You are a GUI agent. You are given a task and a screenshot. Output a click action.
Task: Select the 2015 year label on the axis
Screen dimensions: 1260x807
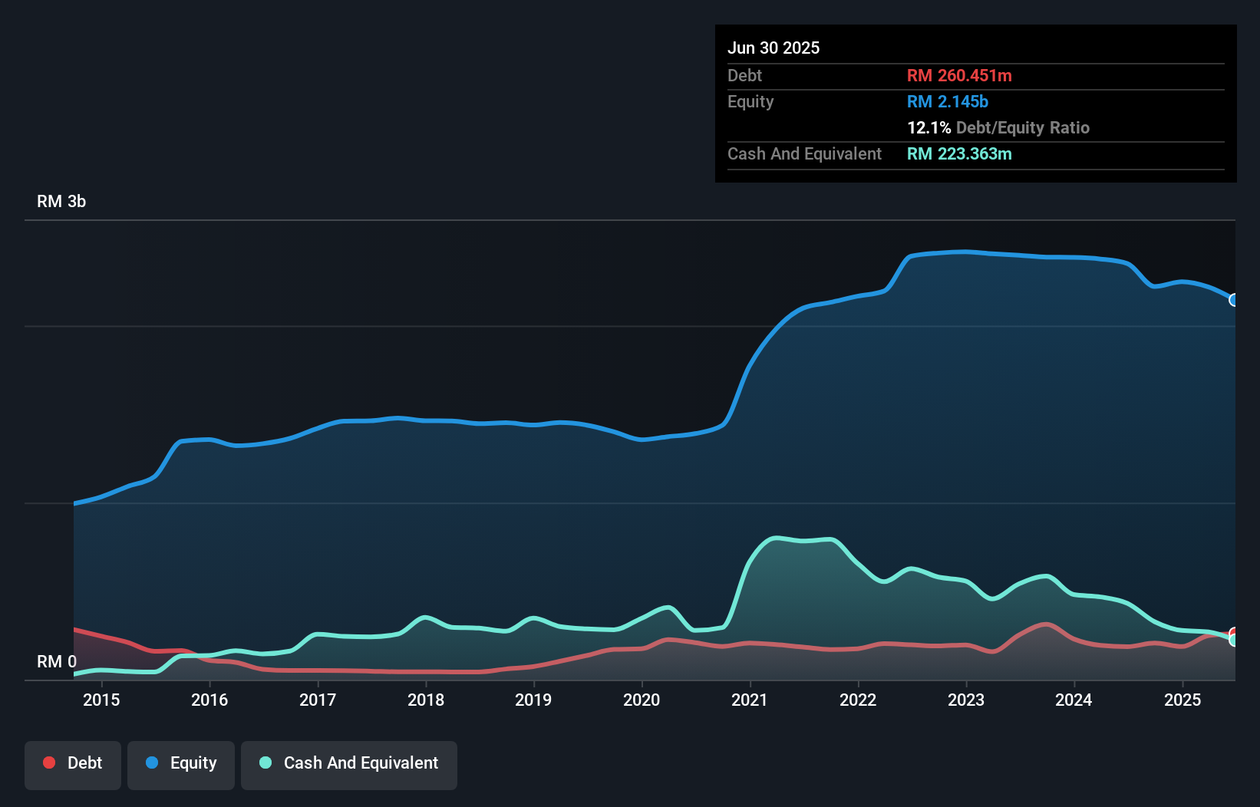[x=102, y=700]
